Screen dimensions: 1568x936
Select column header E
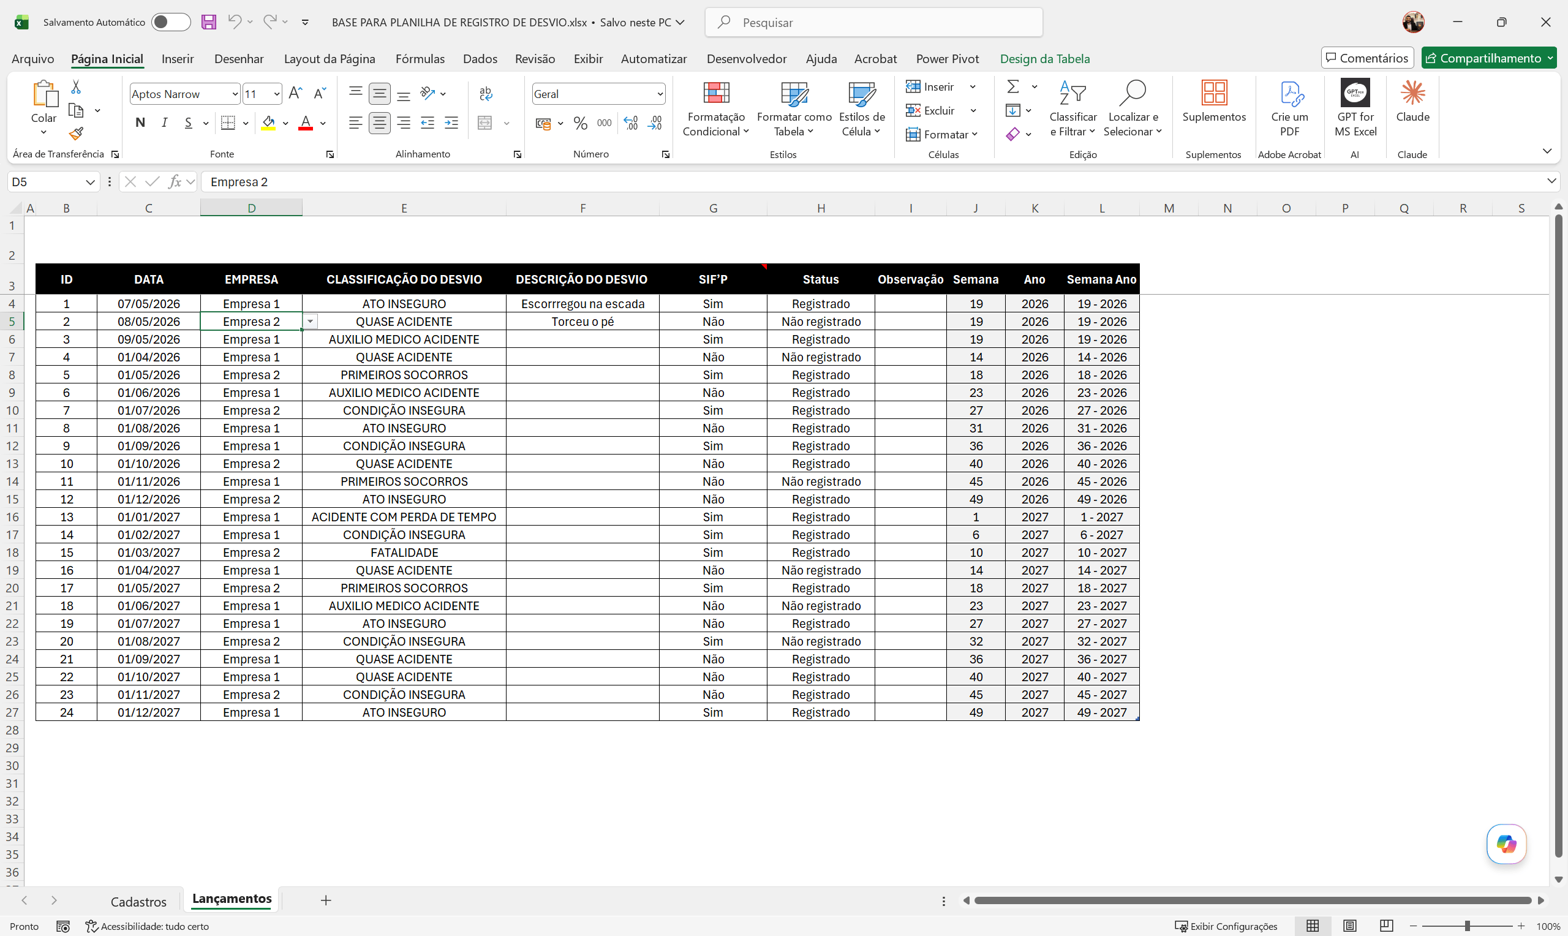coord(404,208)
